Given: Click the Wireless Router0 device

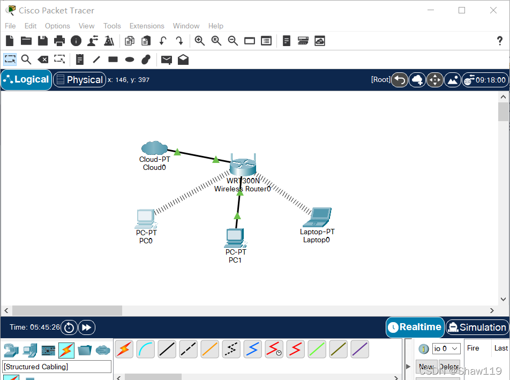Looking at the screenshot, I should [x=243, y=166].
